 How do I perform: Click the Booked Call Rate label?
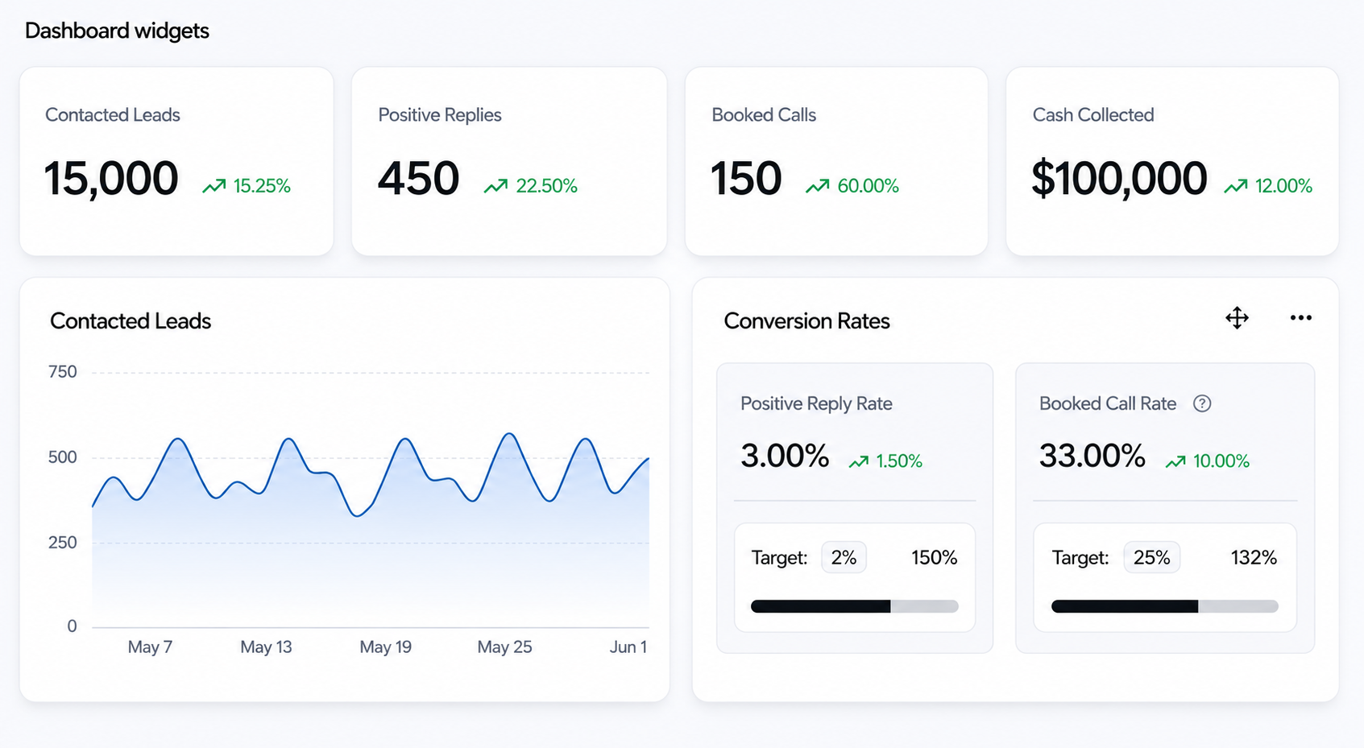click(1108, 404)
